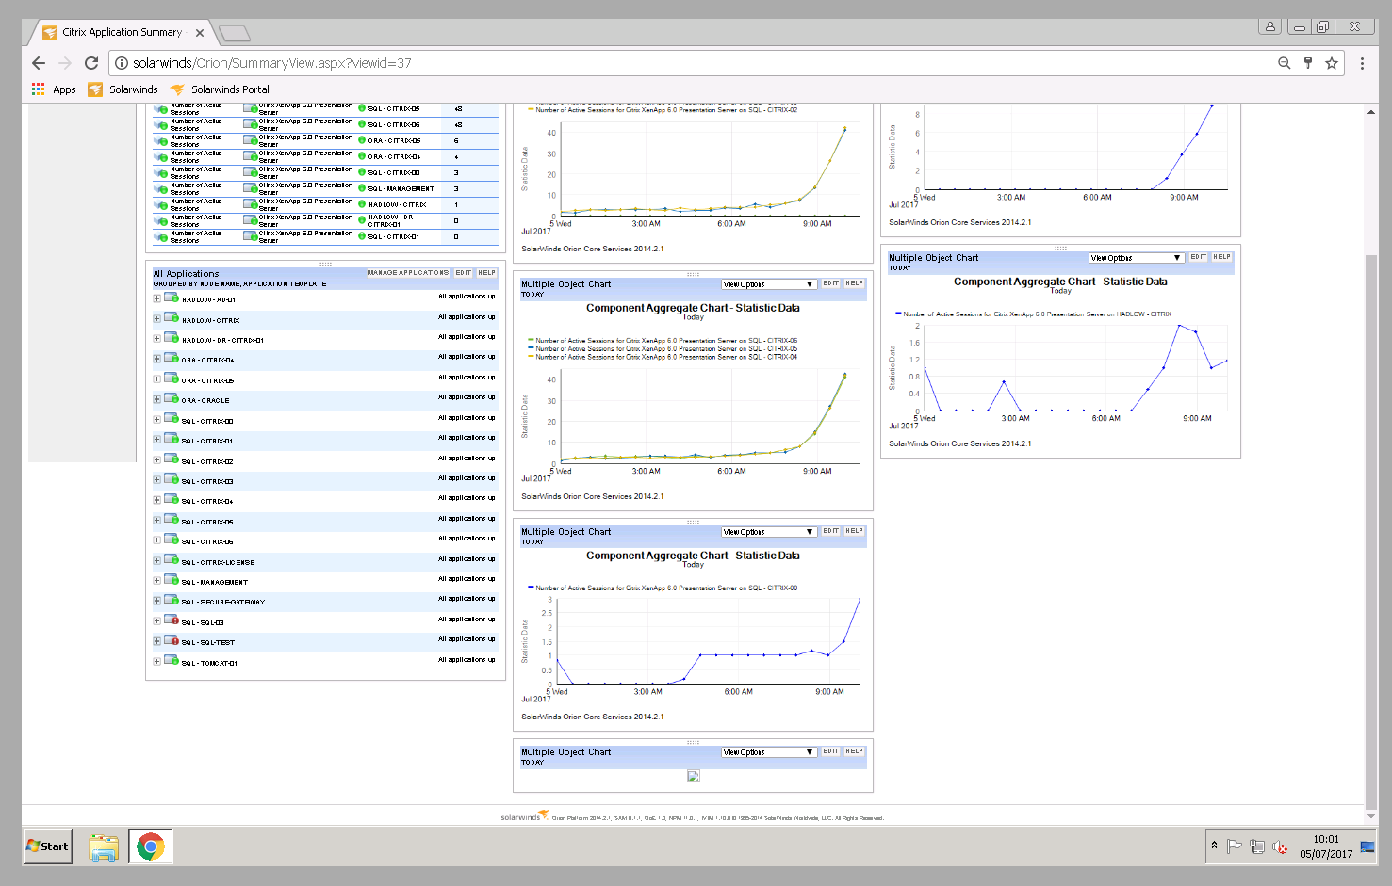Expand the HADLOW-AD-01 node
Screen dimensions: 1392x886
coord(156,298)
